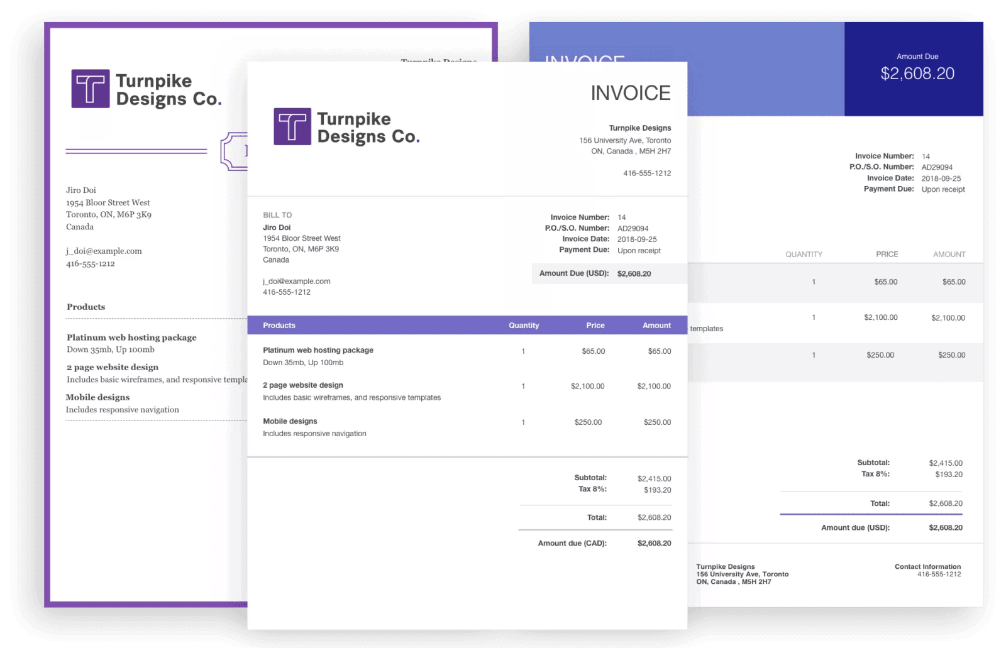
Task: Click the 'Subtotal:' label on the center invoice
Action: pos(590,478)
